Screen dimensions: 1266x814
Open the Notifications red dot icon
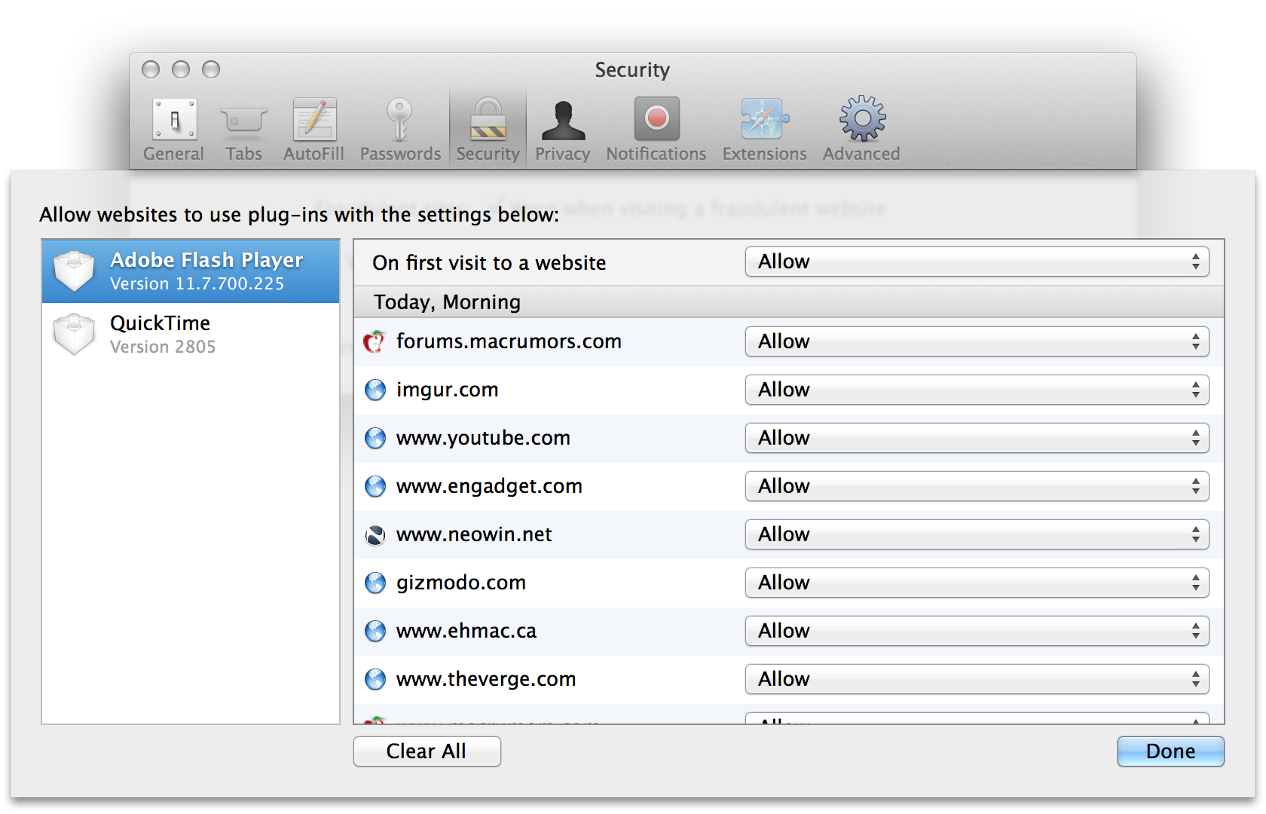click(x=656, y=121)
